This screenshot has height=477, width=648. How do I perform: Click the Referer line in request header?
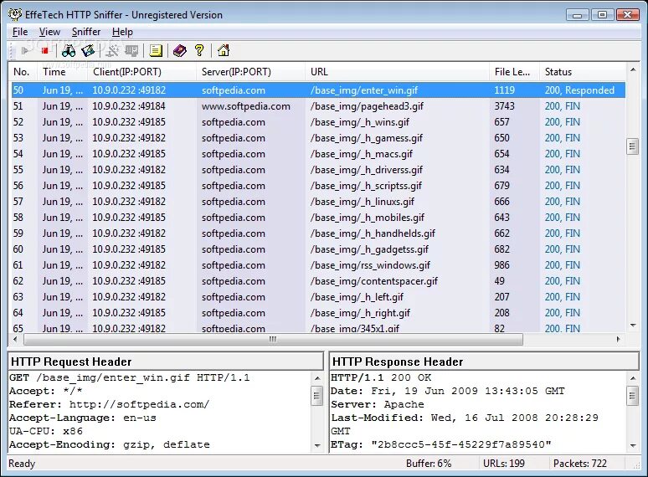click(109, 405)
